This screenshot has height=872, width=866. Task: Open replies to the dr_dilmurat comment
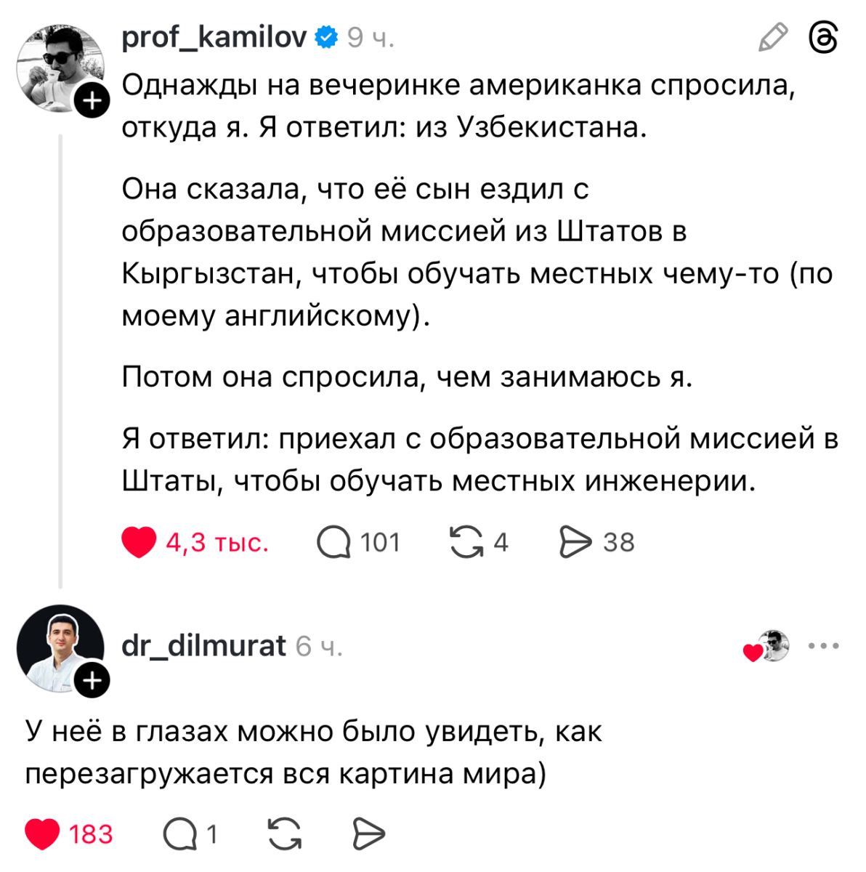[179, 834]
